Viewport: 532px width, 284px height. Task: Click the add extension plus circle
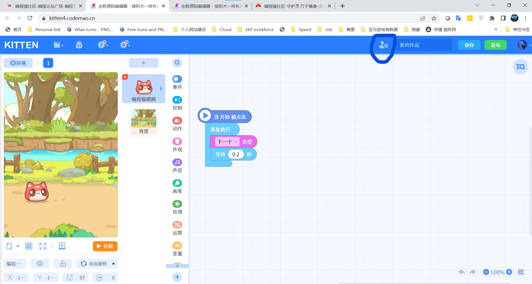(177, 277)
